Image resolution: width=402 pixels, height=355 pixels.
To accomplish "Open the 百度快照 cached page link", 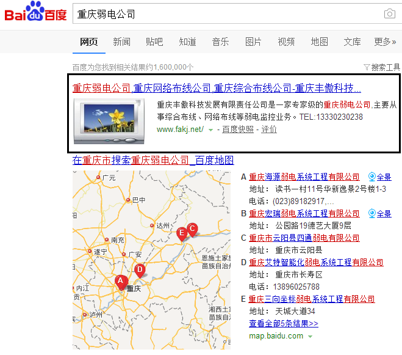I will tap(237, 130).
